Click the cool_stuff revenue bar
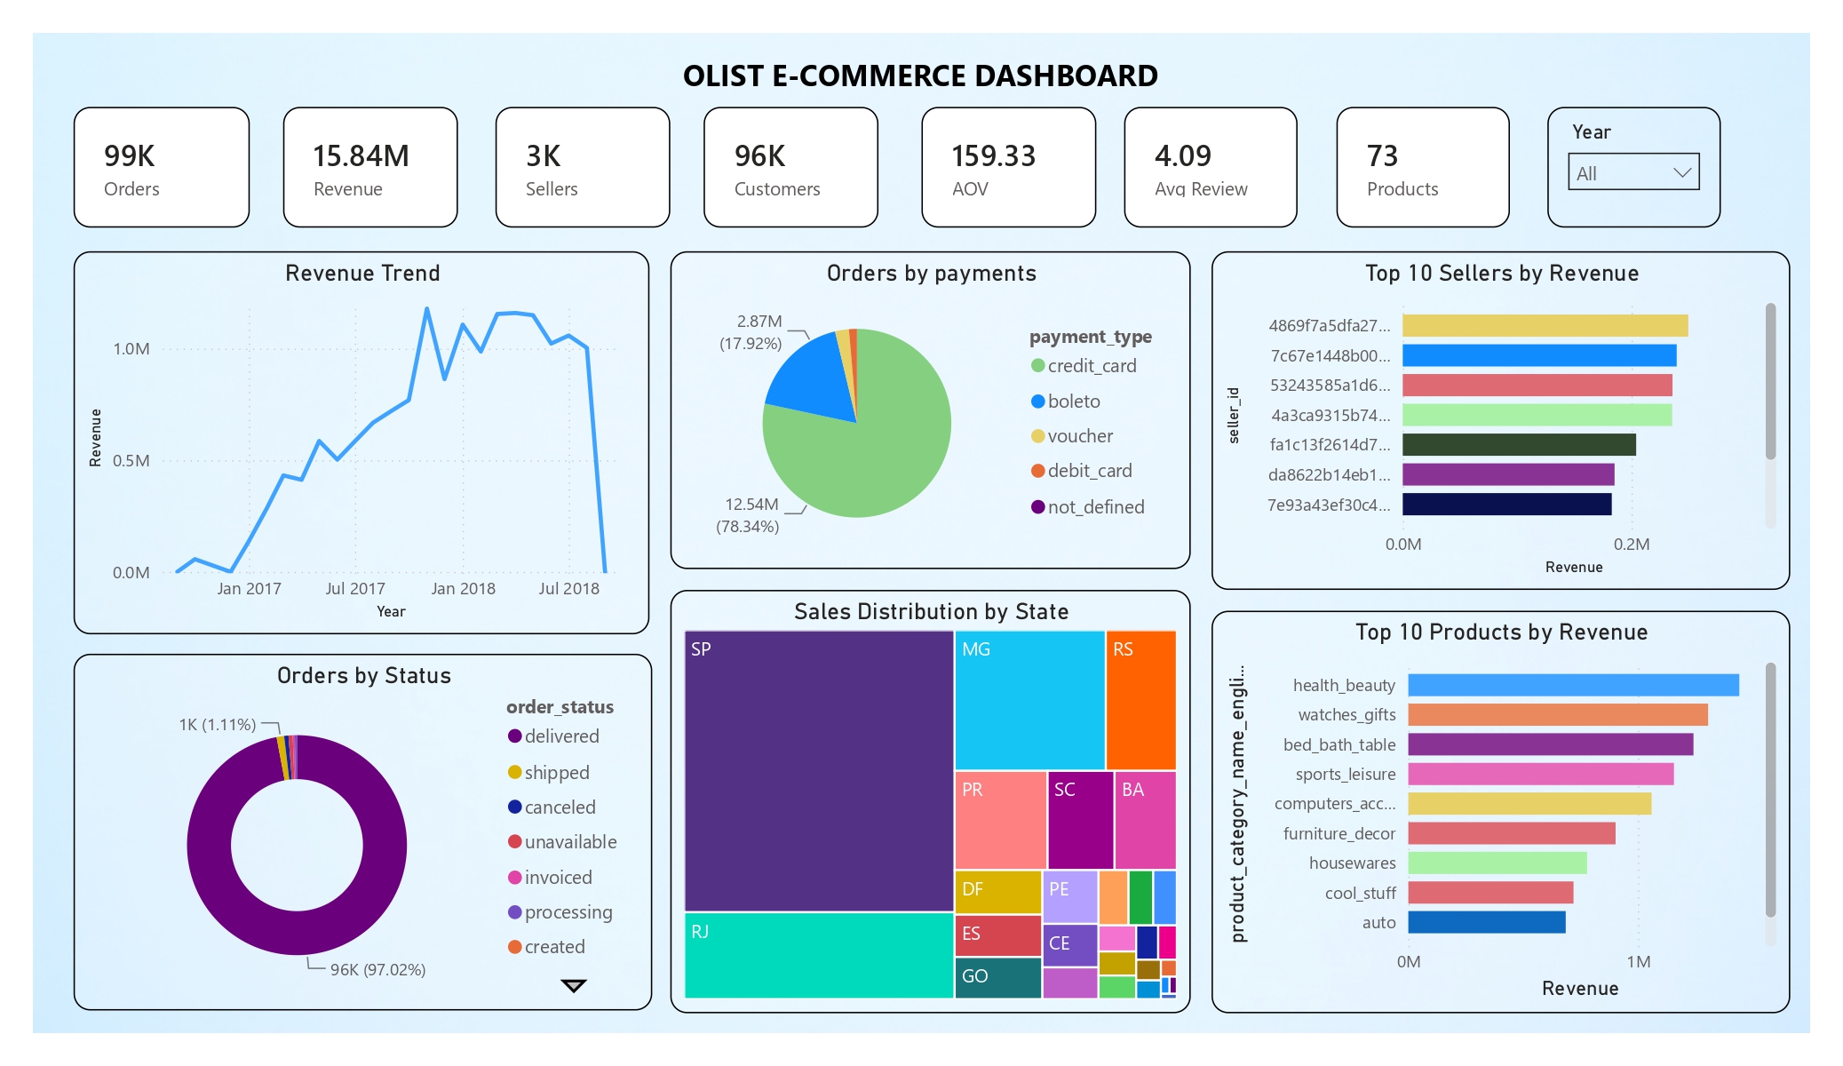This screenshot has width=1843, height=1066. pyautogui.click(x=1490, y=892)
